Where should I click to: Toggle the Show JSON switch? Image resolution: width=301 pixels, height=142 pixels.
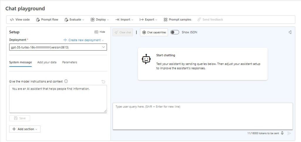[x=175, y=32]
